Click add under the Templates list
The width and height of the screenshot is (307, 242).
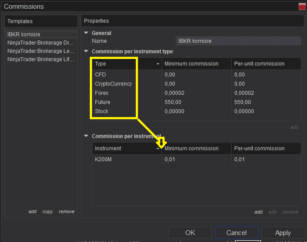(x=32, y=211)
